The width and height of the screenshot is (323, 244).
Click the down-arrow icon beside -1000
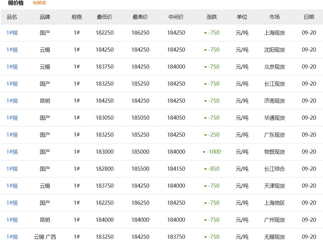[204, 152]
